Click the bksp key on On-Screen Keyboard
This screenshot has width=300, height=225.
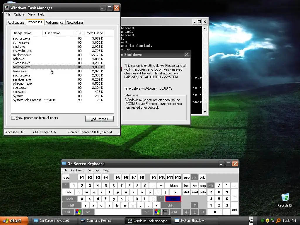(x=173, y=185)
